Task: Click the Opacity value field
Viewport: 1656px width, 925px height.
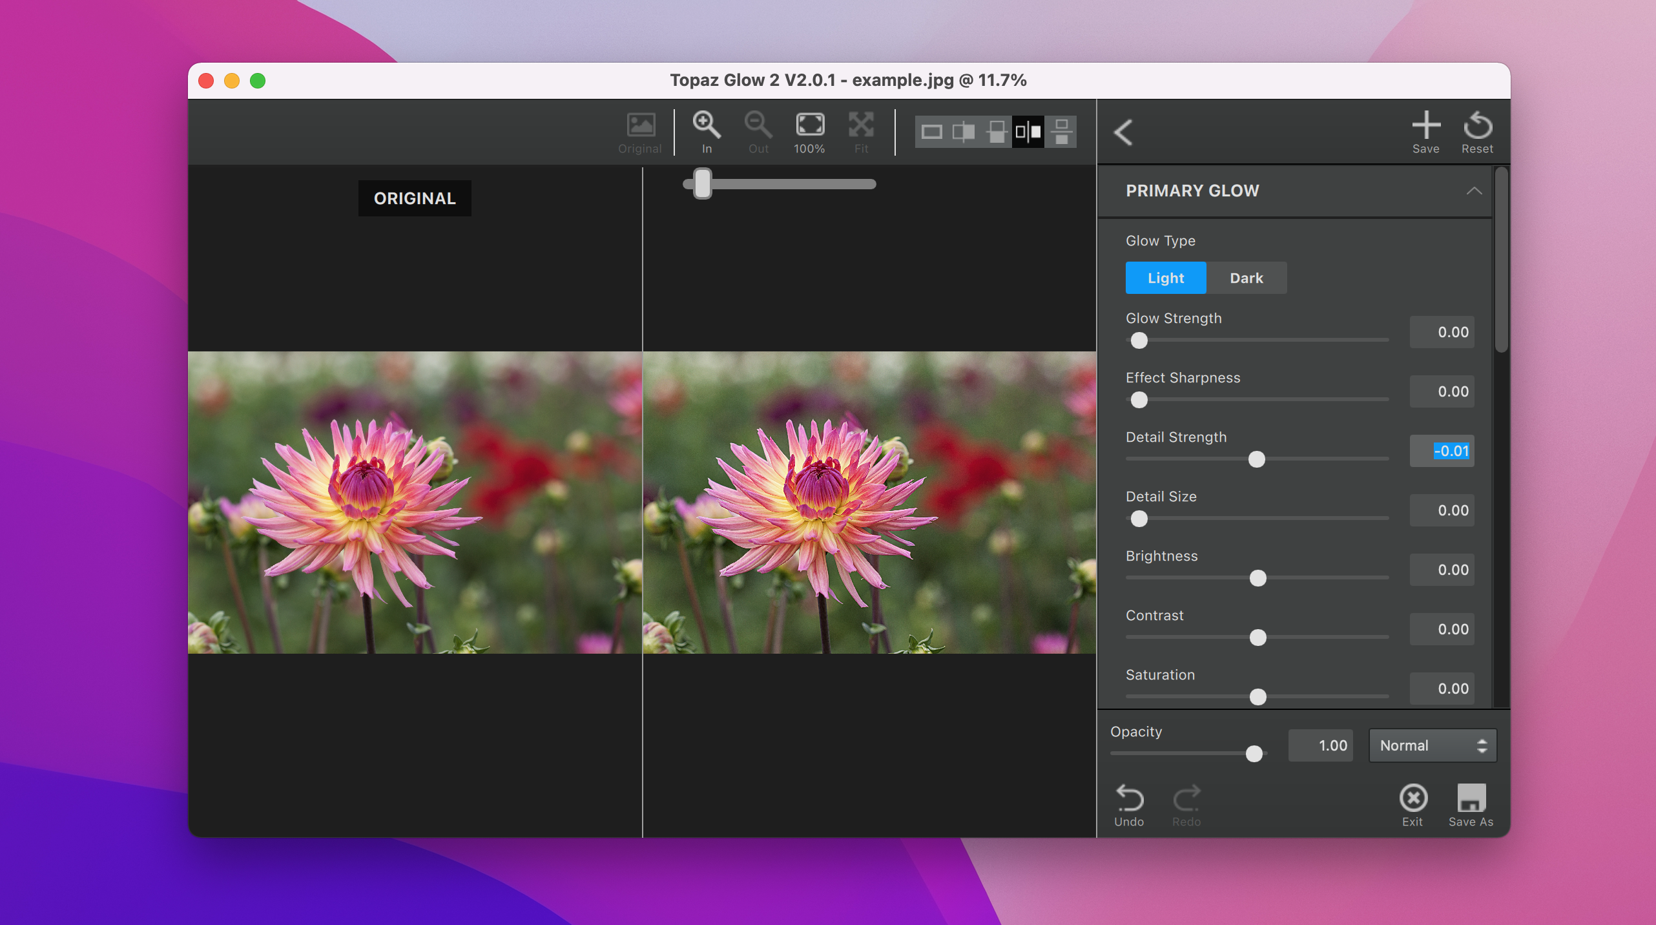Action: pos(1320,745)
